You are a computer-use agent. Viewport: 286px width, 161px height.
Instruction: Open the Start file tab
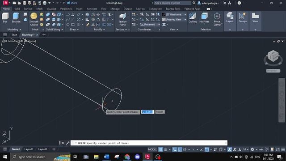(14, 35)
